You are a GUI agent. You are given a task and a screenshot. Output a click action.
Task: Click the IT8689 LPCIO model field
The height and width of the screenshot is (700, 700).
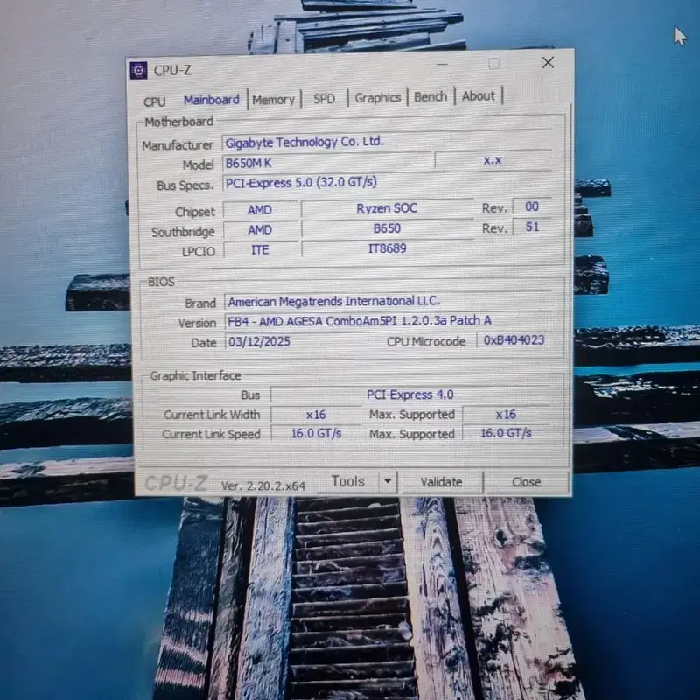(387, 248)
